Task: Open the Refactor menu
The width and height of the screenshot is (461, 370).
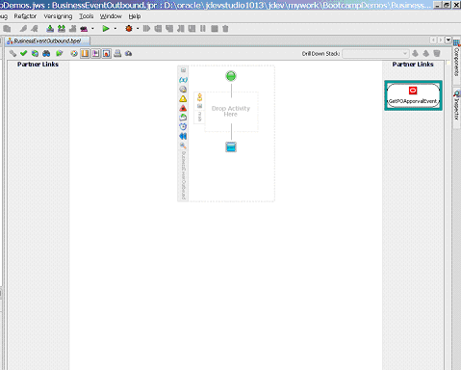Action: 25,16
